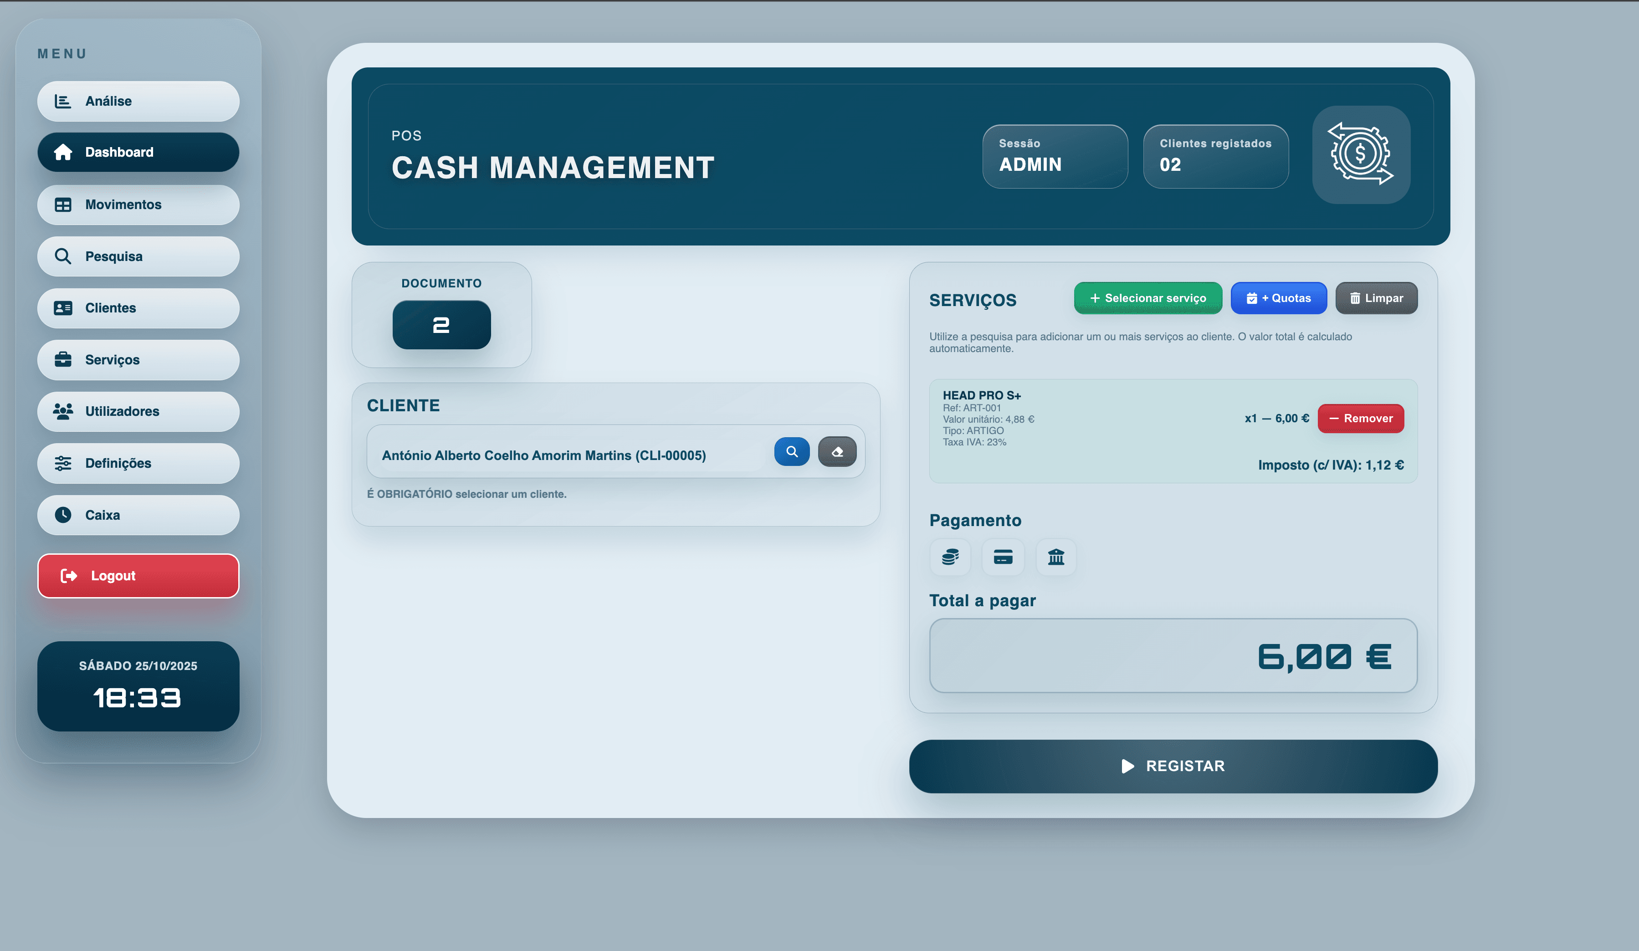The image size is (1639, 951).
Task: Click the Movimentos table icon
Action: point(62,204)
